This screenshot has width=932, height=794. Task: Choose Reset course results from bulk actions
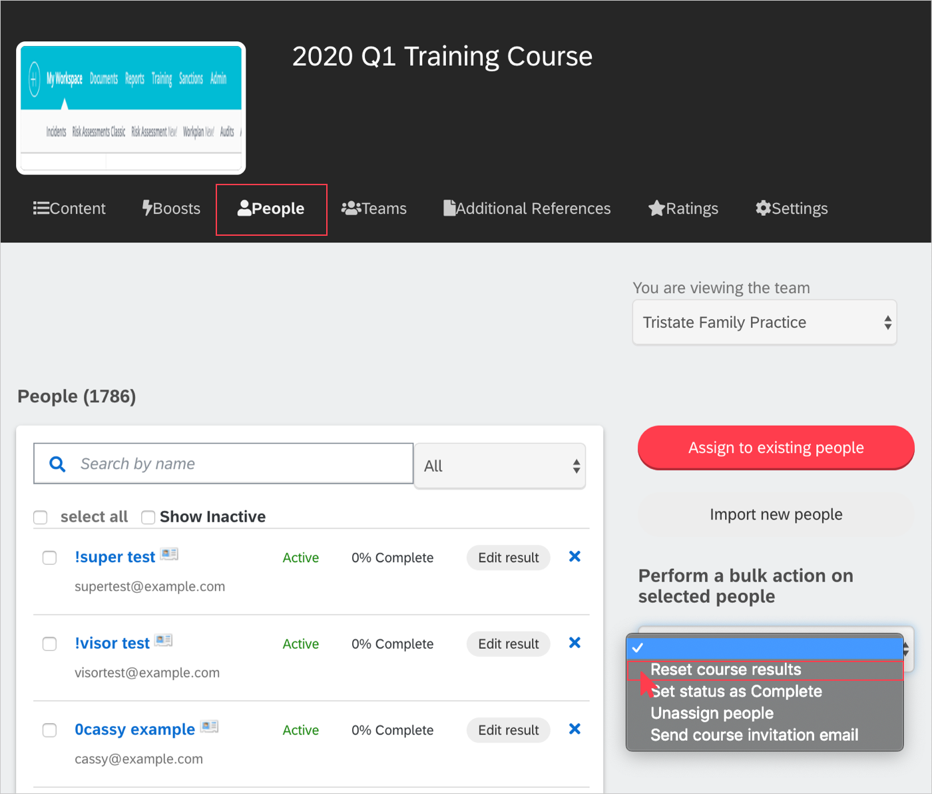[726, 669]
